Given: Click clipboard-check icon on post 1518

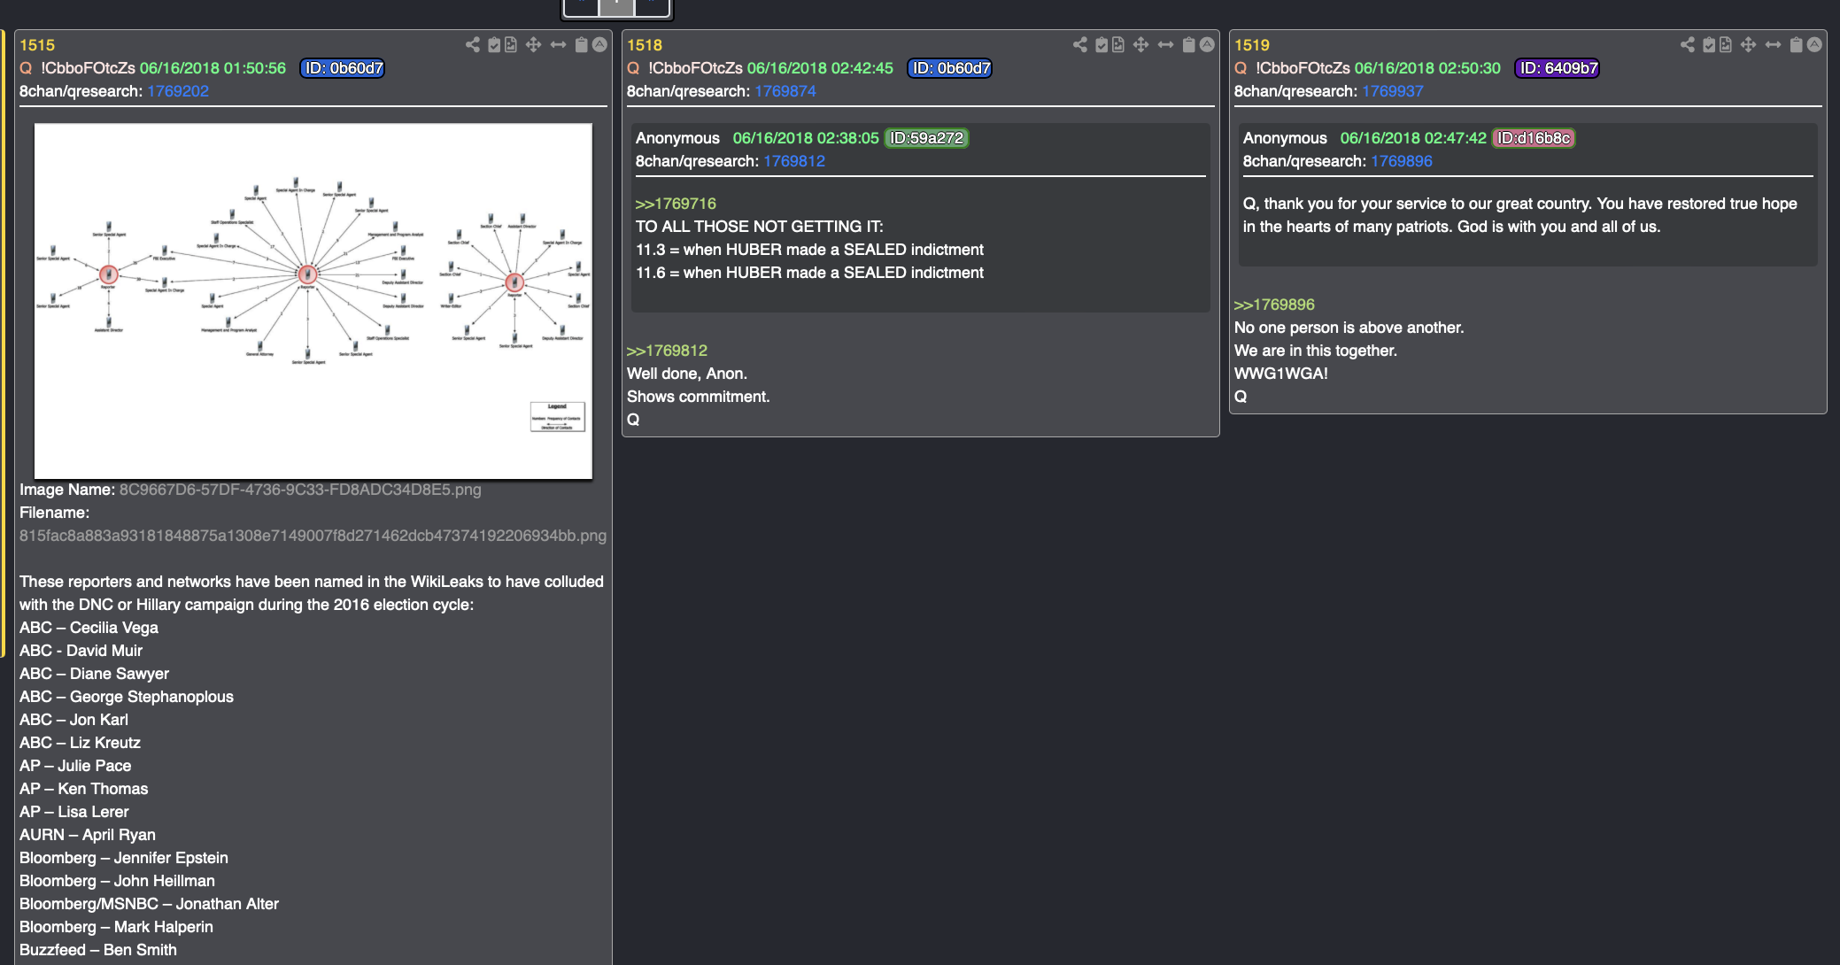Looking at the screenshot, I should (x=1102, y=44).
